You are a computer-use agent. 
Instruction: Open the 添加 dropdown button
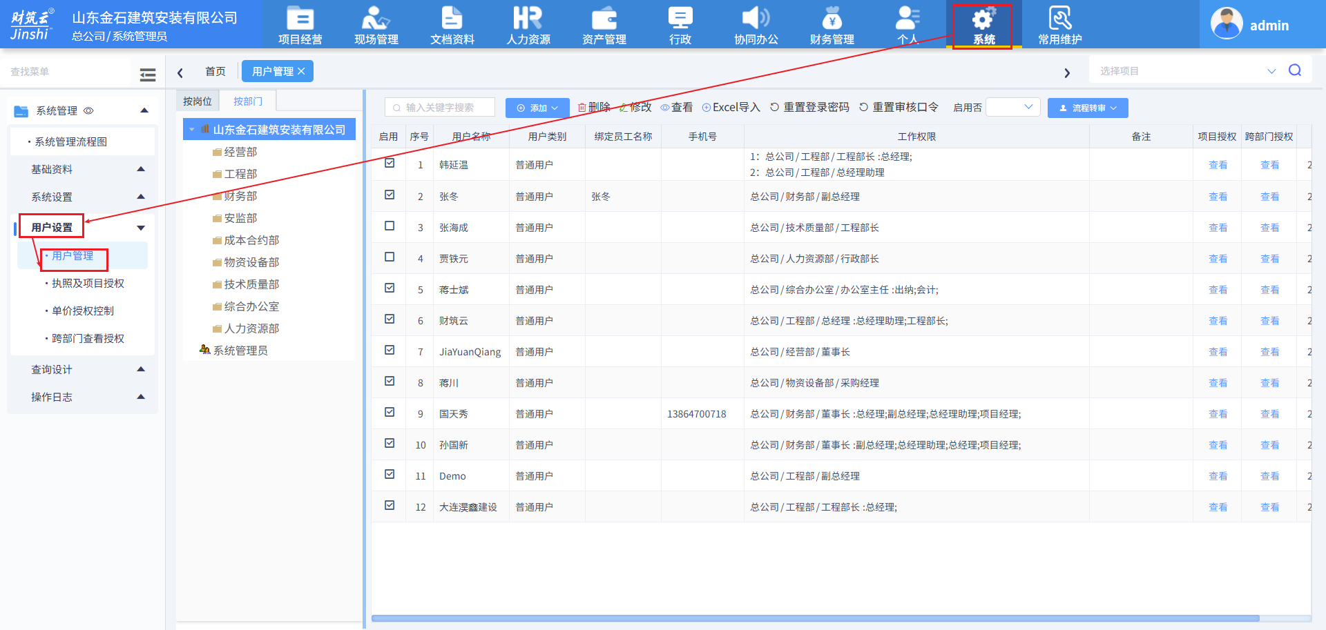point(537,108)
